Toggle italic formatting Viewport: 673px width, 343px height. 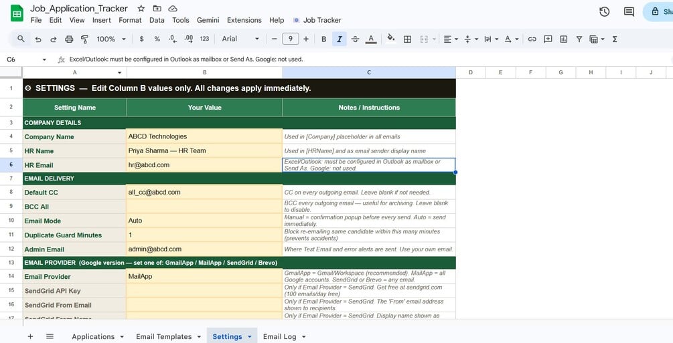coord(339,39)
